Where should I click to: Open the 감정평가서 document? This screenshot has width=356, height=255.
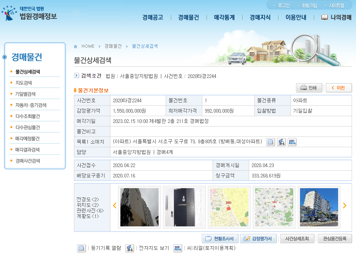258,239
